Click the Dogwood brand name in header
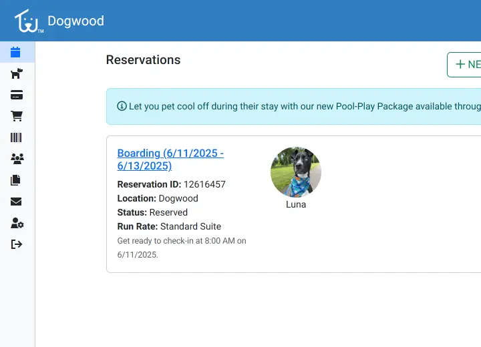481x347 pixels. pyautogui.click(x=75, y=21)
